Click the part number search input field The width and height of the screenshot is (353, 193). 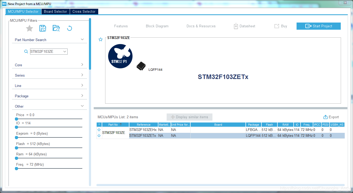[x=46, y=51]
